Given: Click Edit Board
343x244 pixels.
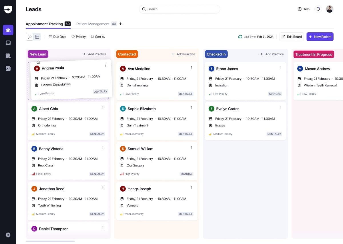Looking at the screenshot, I should pos(291,37).
